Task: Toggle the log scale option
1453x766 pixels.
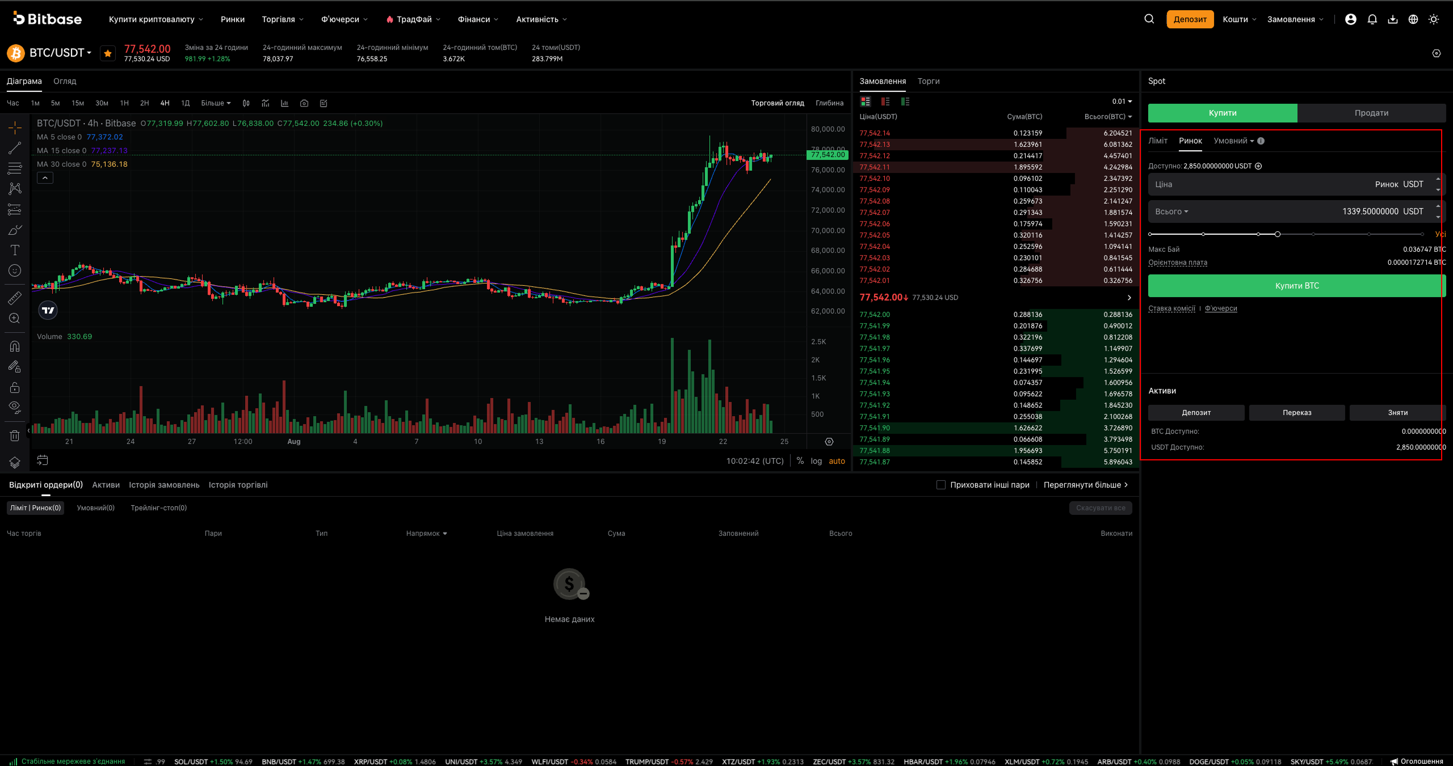Action: click(816, 461)
